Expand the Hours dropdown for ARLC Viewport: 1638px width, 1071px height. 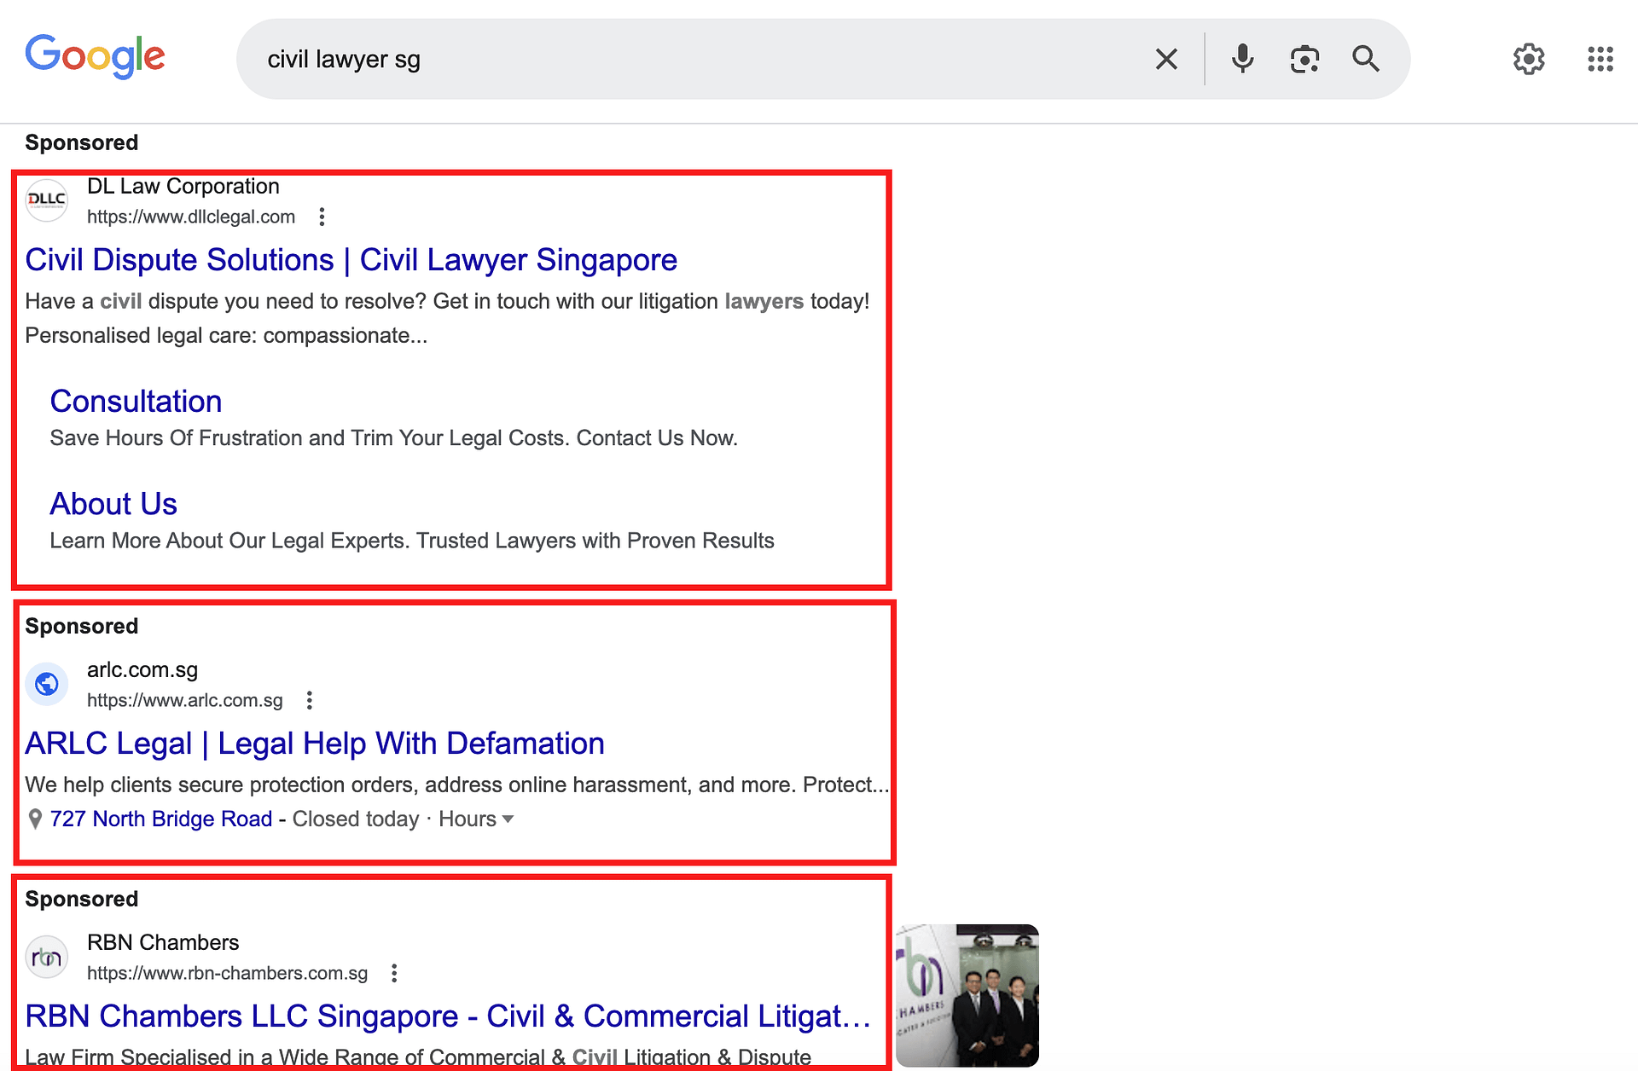[x=476, y=819]
